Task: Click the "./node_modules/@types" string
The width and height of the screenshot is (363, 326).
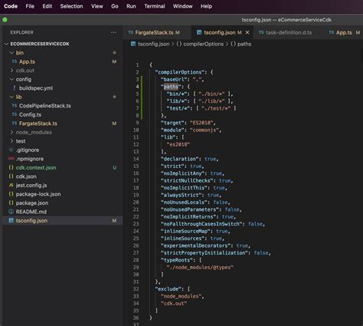Action: [x=200, y=267]
